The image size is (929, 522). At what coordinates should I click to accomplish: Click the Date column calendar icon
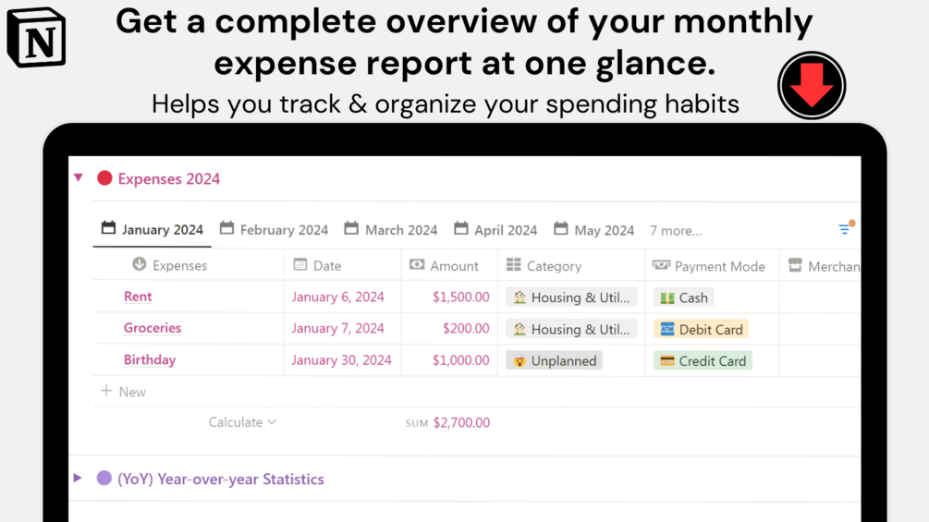pyautogui.click(x=300, y=265)
